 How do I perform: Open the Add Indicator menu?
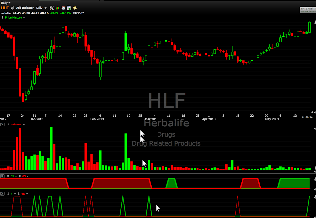(x=25, y=8)
